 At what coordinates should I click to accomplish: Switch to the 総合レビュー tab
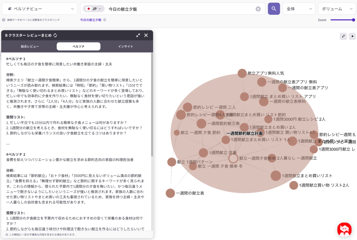[30, 46]
